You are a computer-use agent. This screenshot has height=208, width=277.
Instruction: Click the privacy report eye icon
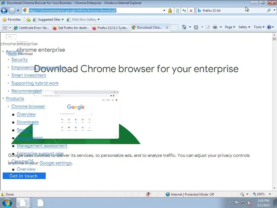tap(149, 194)
